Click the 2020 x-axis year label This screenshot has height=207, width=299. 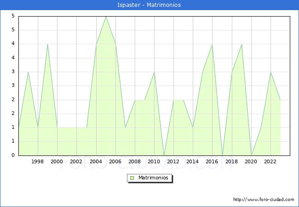point(251,161)
